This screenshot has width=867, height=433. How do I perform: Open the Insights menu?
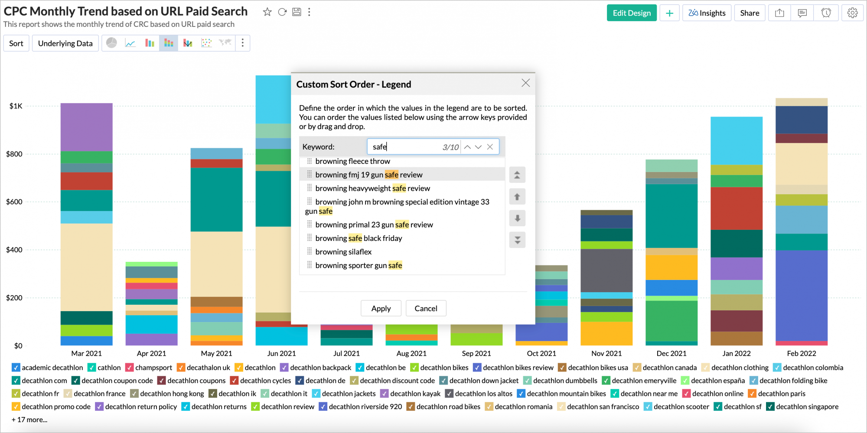[x=707, y=13]
